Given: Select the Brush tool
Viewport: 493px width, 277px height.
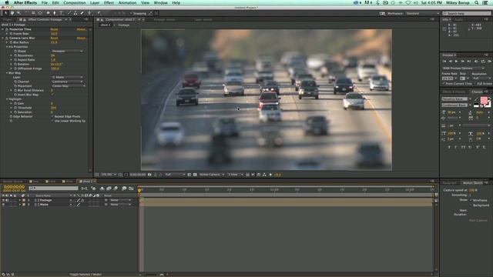Looking at the screenshot, I should (69, 13).
